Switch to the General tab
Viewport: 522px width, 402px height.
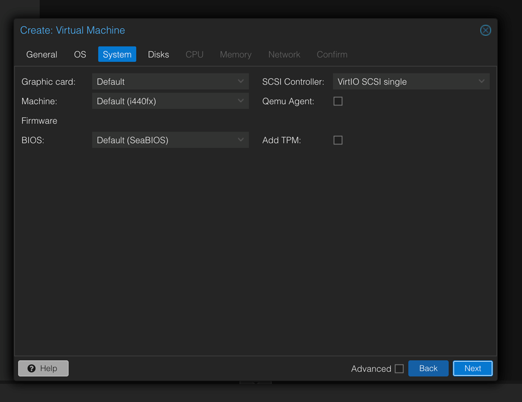(42, 54)
